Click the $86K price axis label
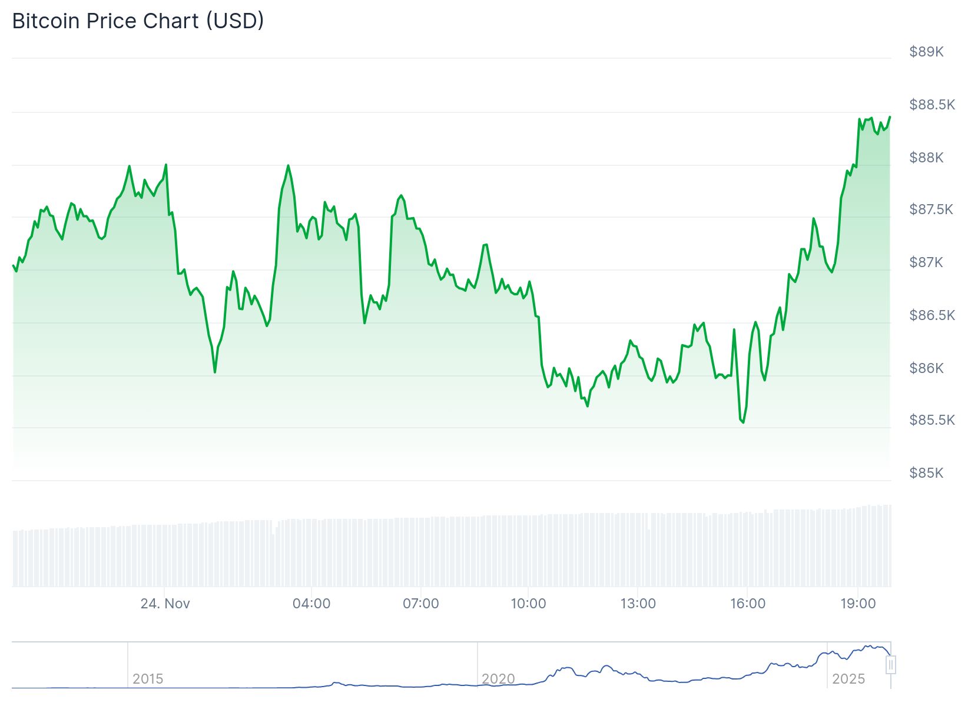The height and width of the screenshot is (706, 968). coord(926,368)
